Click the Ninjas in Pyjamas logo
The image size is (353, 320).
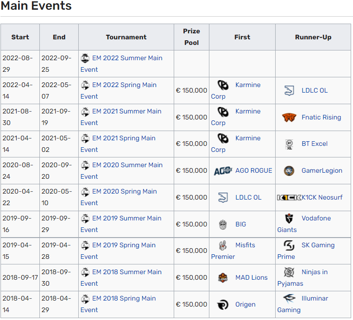pos(289,272)
